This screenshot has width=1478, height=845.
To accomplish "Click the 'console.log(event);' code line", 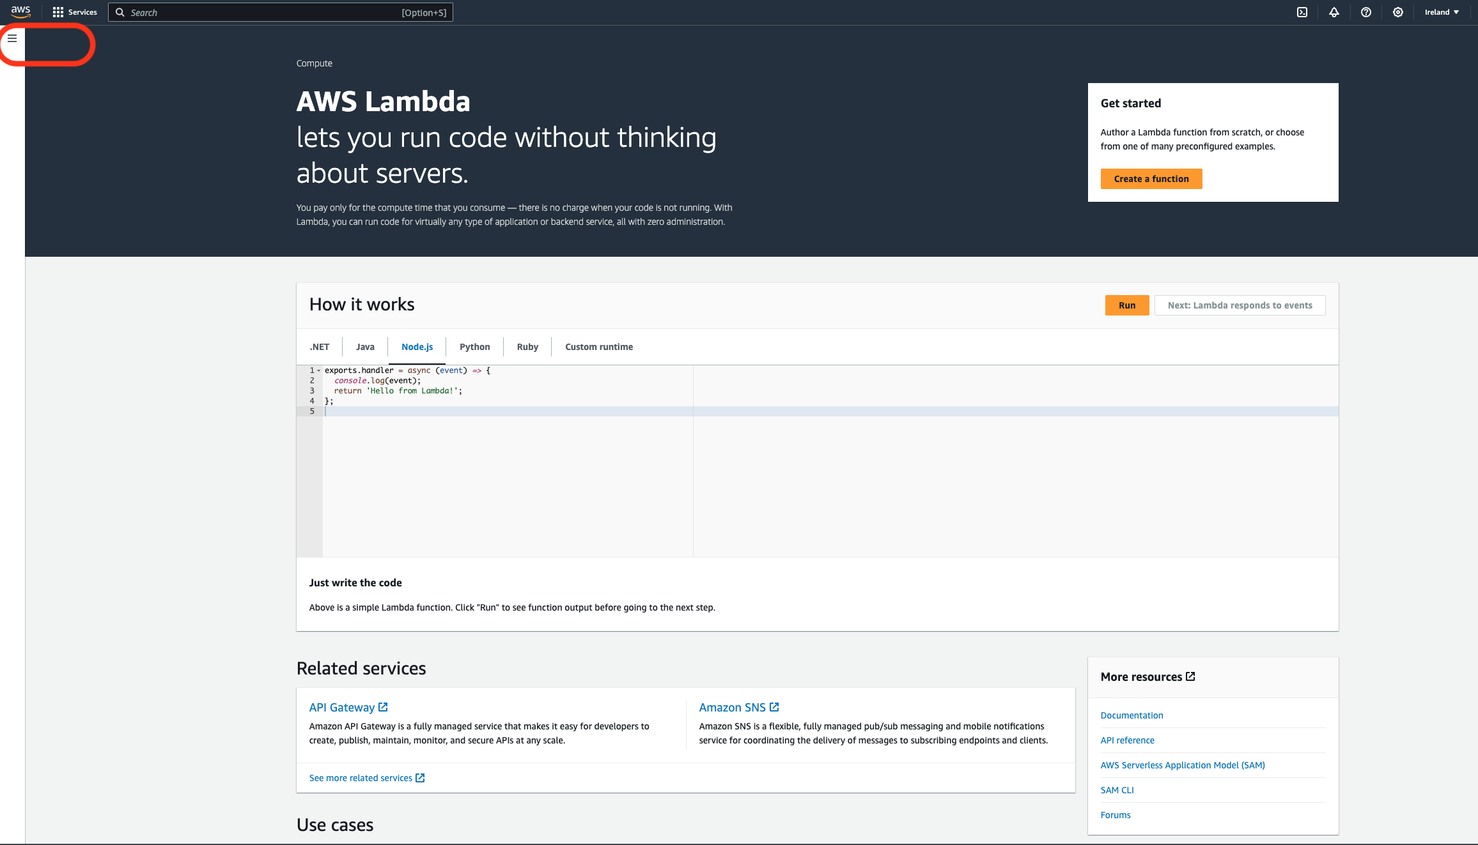I will coord(377,381).
